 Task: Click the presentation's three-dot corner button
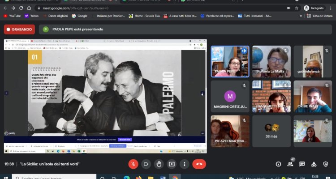pos(202,133)
